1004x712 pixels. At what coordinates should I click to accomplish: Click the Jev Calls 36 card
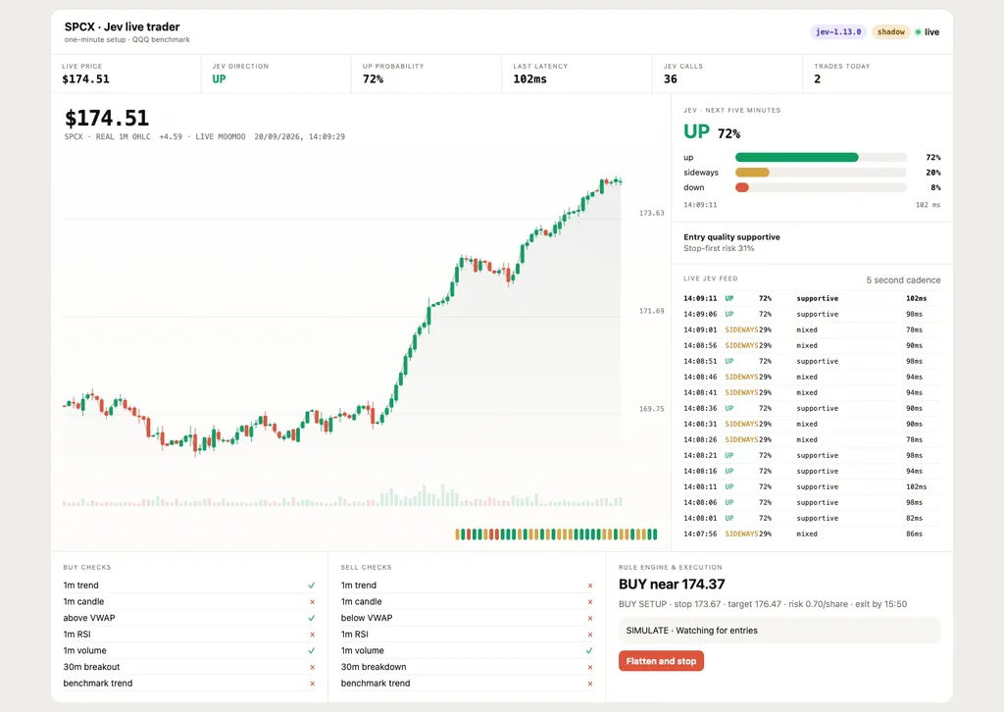click(728, 75)
